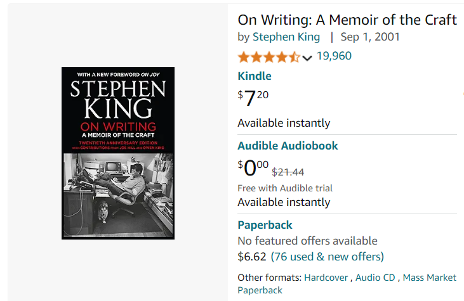Open the 19,960 customer ratings link
The image size is (464, 301).
point(334,56)
